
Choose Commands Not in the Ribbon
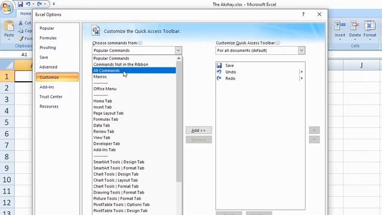click(134, 64)
